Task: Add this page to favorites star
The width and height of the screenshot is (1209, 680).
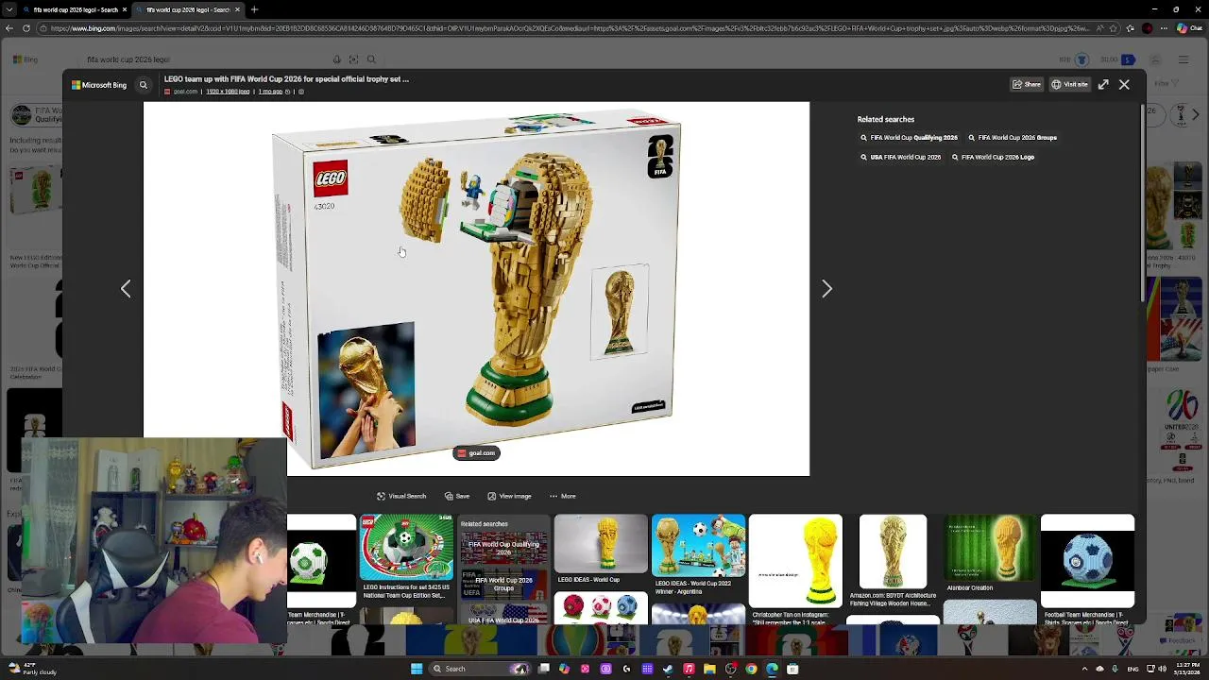Action: coord(1115,28)
